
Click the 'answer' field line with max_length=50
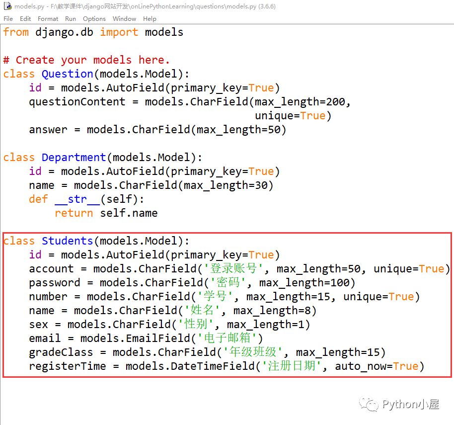(x=157, y=130)
